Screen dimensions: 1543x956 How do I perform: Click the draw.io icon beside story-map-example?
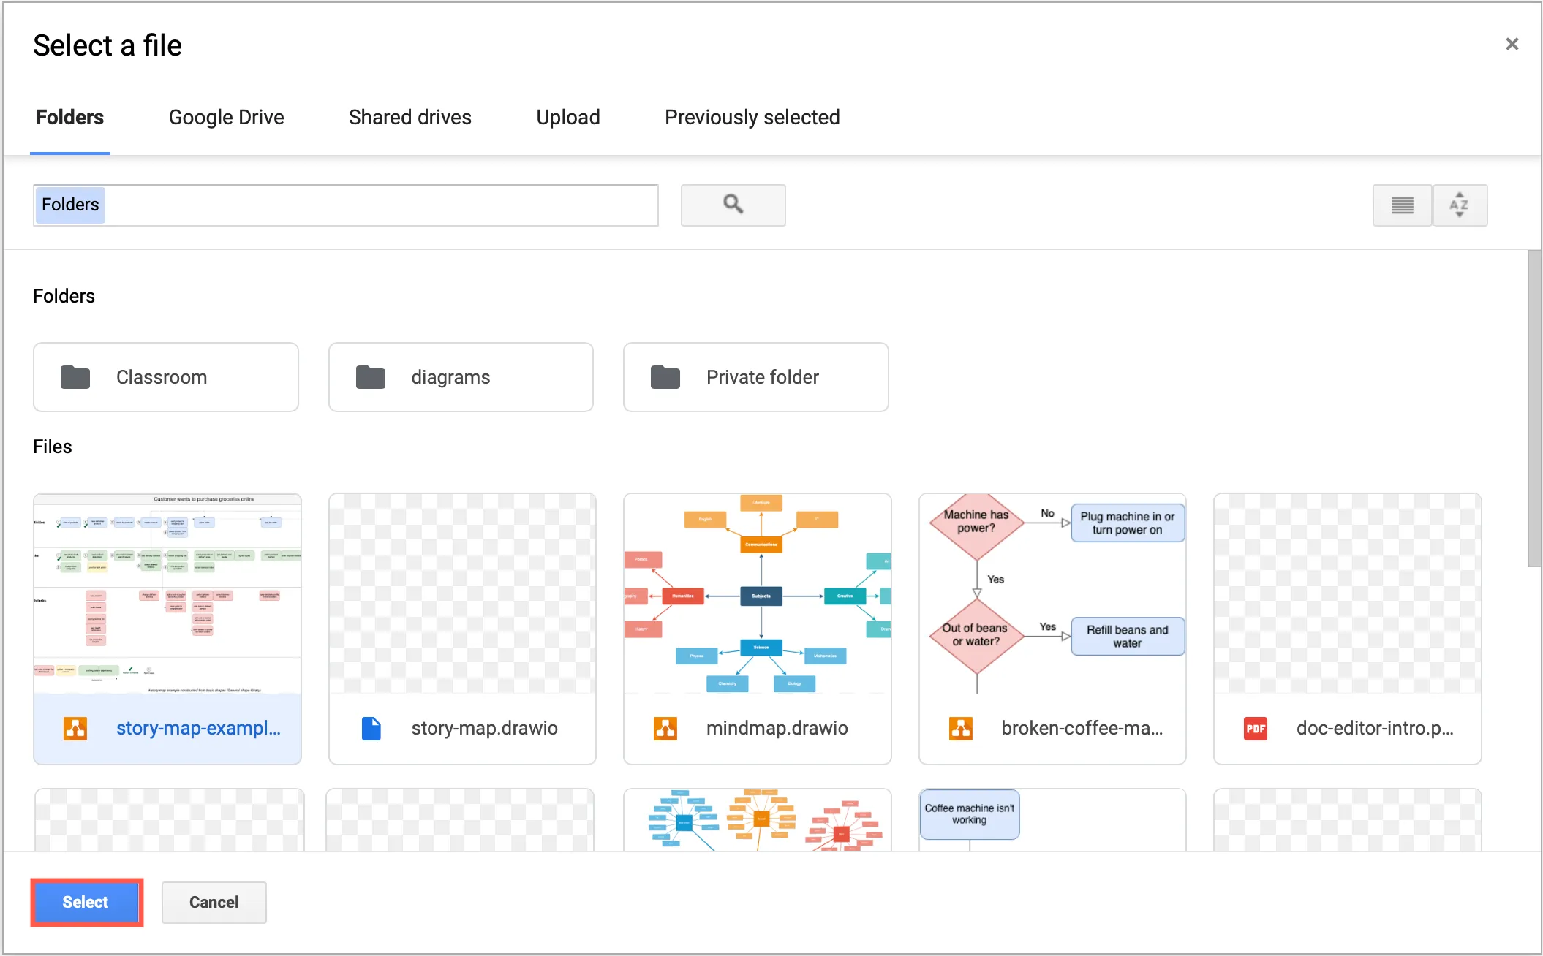coord(76,728)
